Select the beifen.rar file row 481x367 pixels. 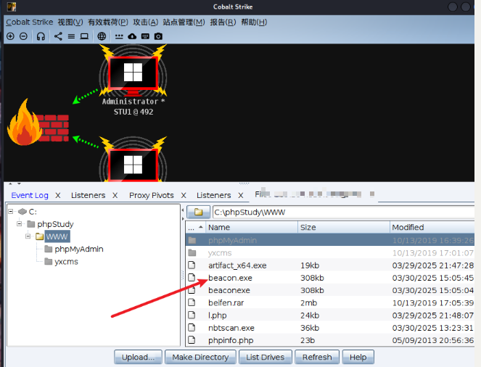click(330, 302)
